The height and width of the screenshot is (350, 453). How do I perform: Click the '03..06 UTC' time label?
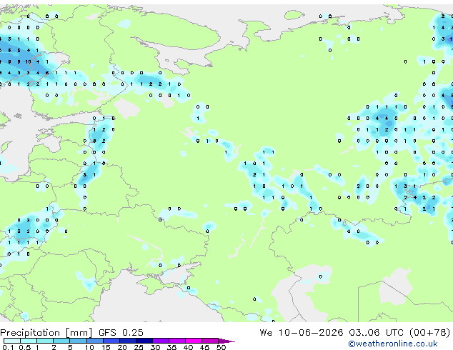click(x=376, y=333)
